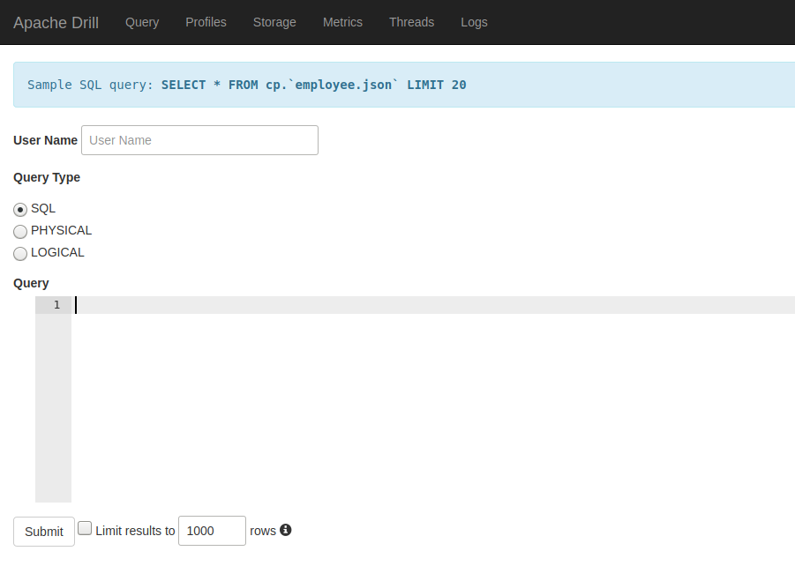Click the User Name label
The image size is (795, 566).
45,140
